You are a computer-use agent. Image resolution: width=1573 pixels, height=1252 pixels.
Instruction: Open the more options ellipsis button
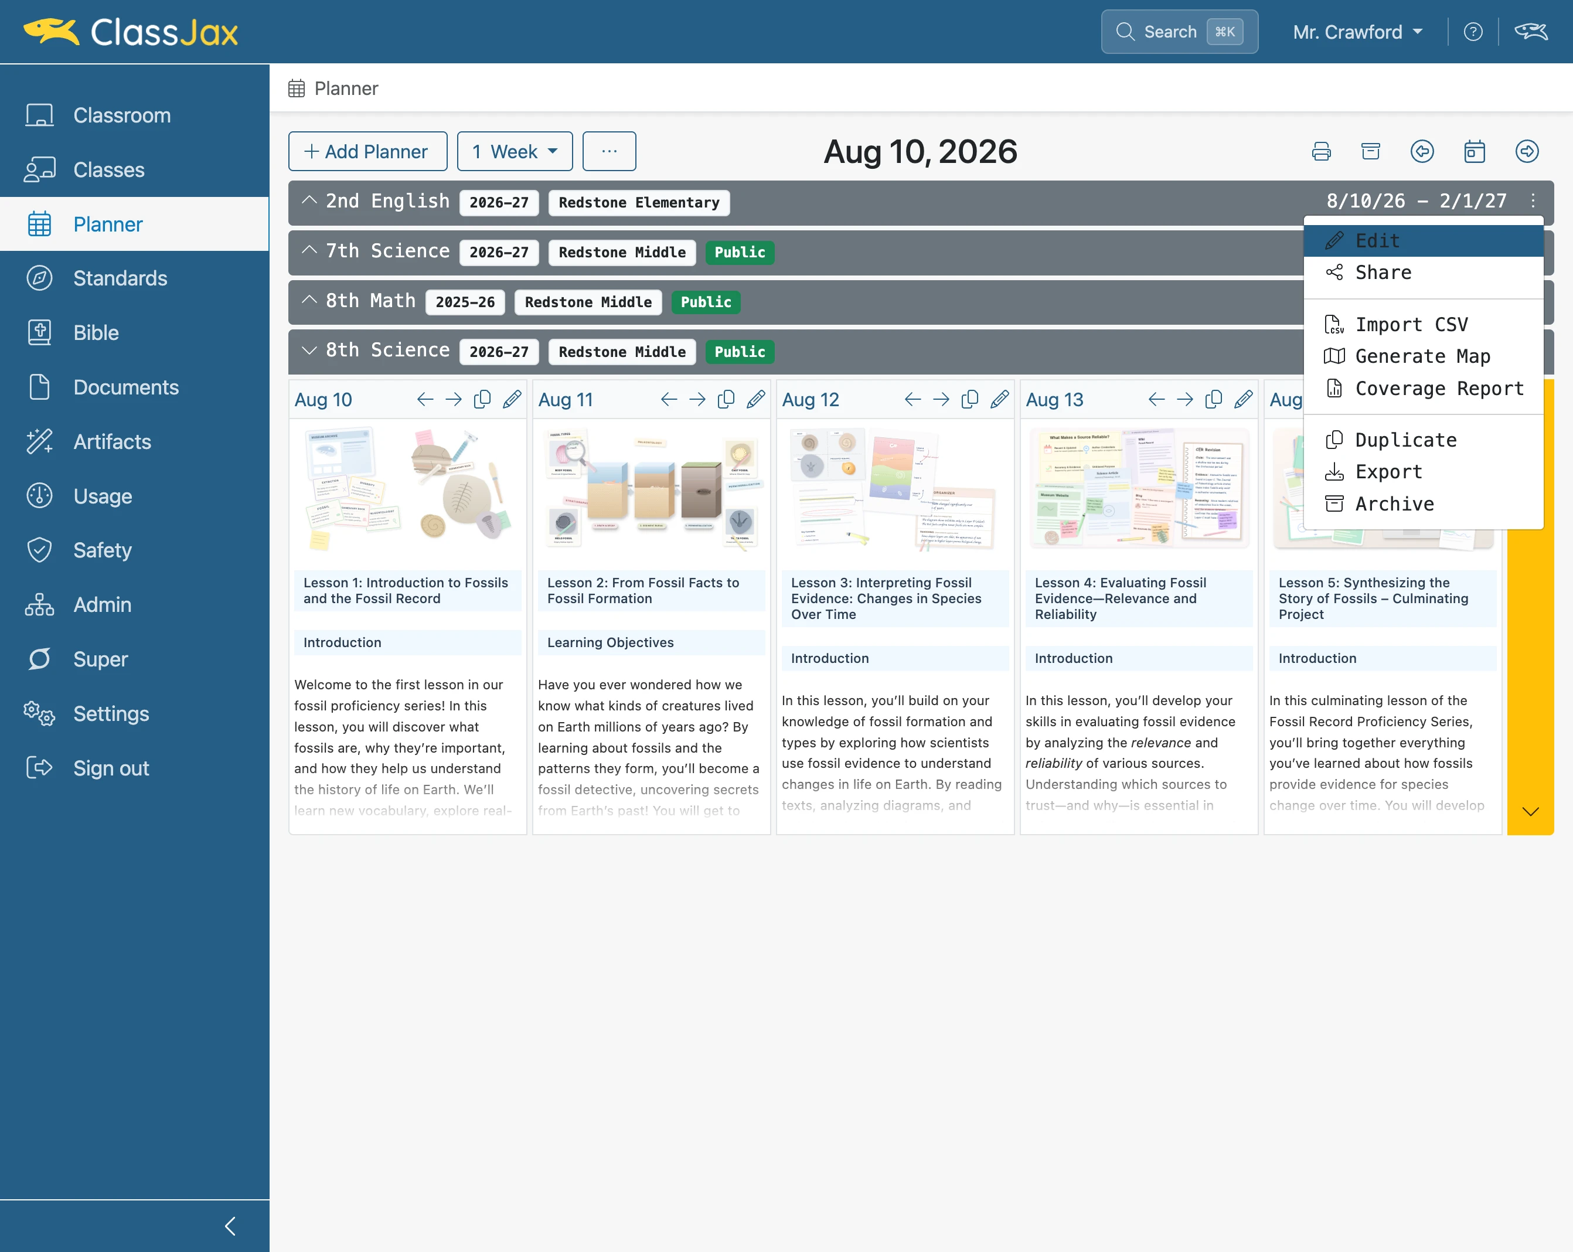[609, 152]
